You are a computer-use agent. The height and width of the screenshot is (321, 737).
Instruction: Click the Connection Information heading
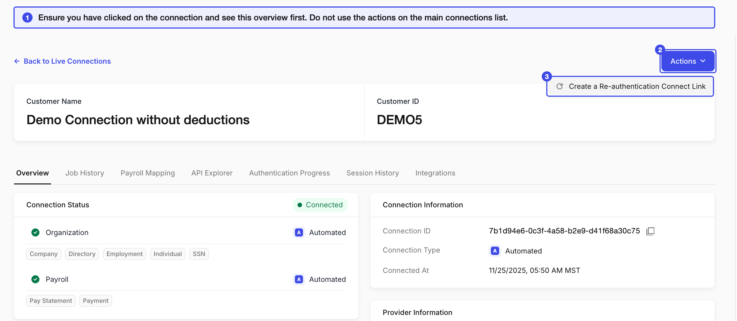click(x=423, y=205)
